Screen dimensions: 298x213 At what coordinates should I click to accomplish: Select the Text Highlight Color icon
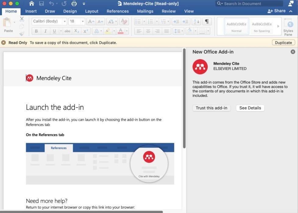click(107, 31)
